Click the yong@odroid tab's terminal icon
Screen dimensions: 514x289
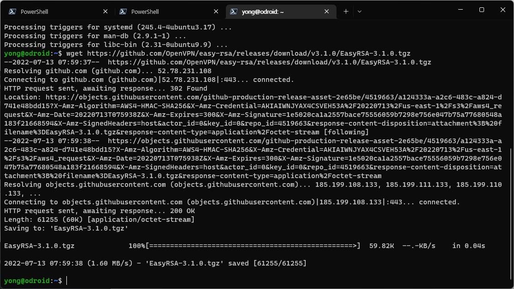234,12
